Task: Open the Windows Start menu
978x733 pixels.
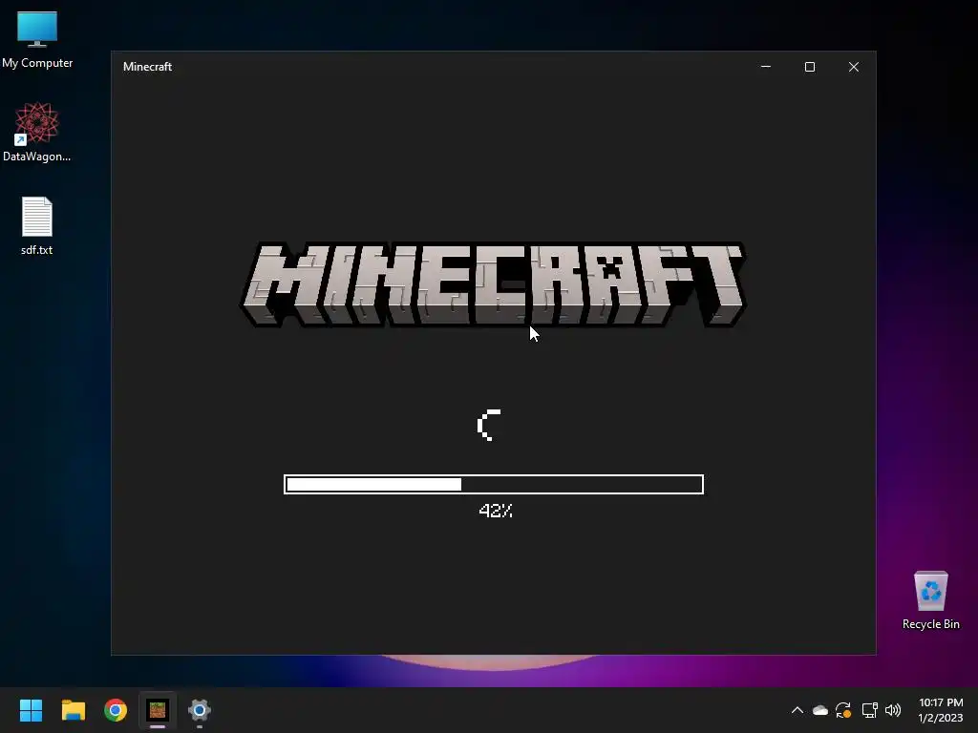Action: tap(32, 710)
